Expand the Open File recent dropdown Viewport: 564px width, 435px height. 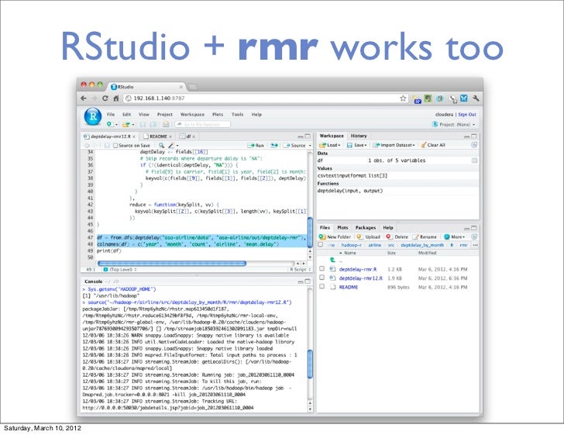tap(133, 125)
